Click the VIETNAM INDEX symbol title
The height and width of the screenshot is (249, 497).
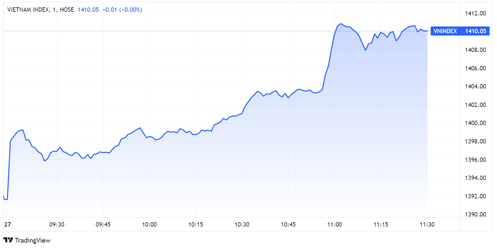27,10
